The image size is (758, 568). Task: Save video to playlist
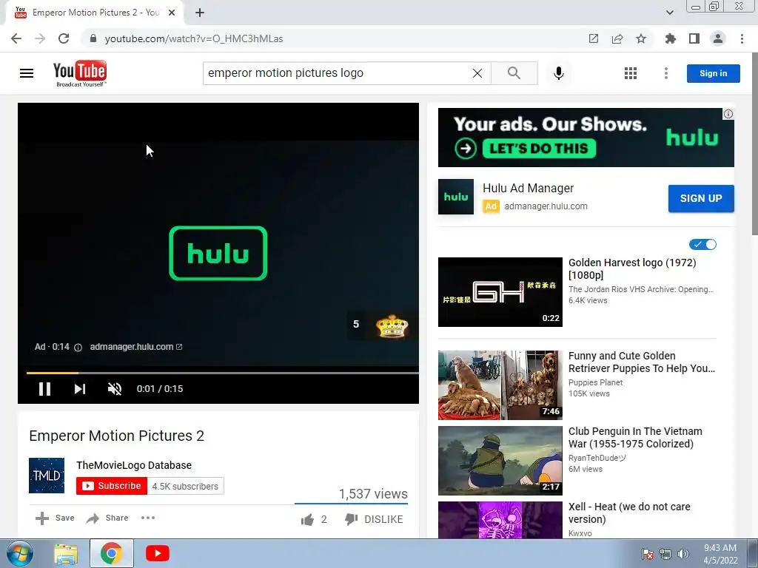[x=55, y=518]
